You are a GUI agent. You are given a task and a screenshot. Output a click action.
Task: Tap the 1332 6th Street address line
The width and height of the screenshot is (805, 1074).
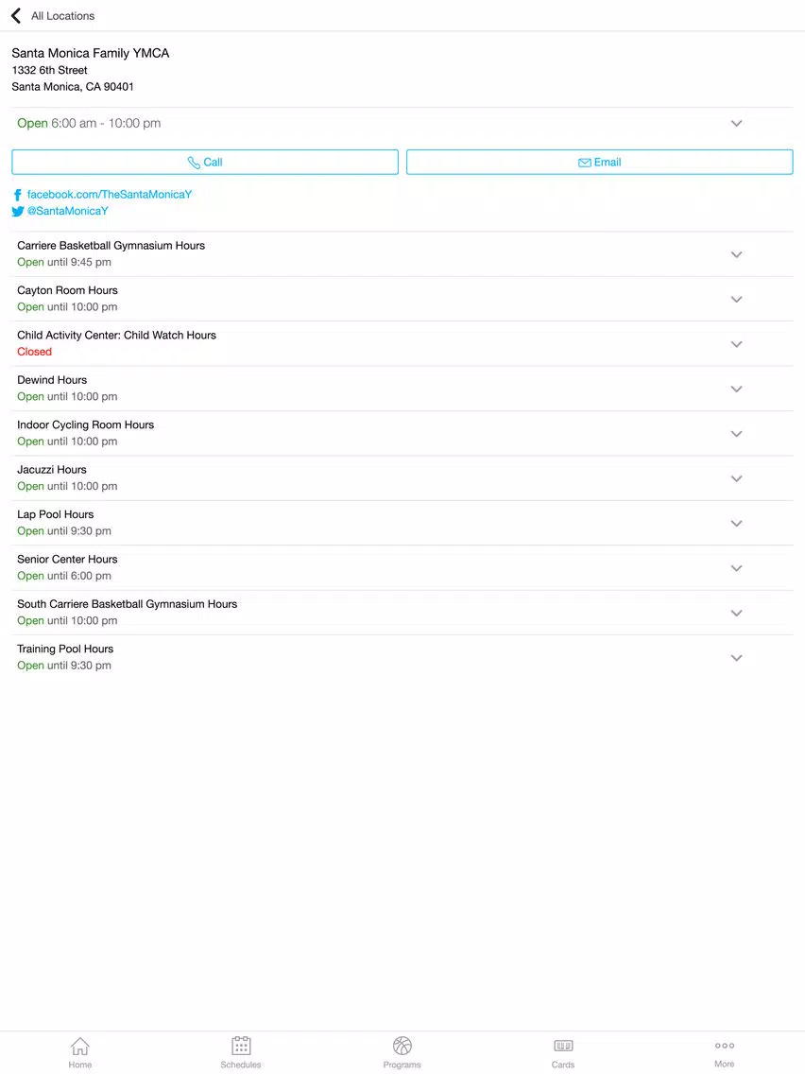(x=49, y=70)
